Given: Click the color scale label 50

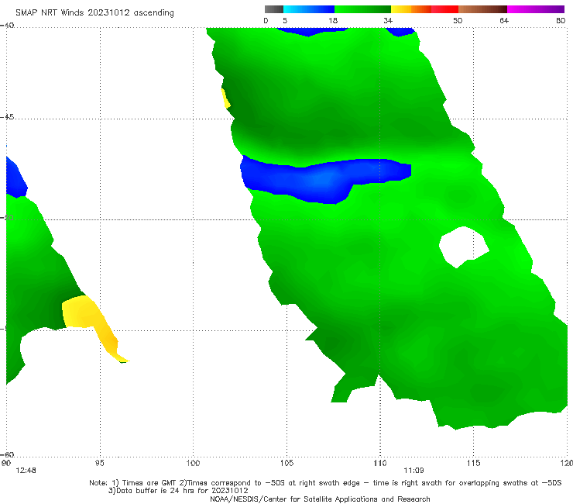Looking at the screenshot, I should click(x=458, y=20).
